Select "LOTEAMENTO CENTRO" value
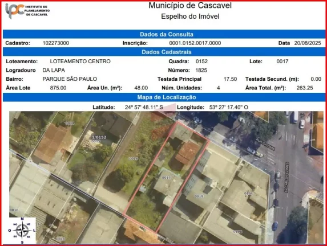This screenshot has height=246, width=327. point(80,61)
